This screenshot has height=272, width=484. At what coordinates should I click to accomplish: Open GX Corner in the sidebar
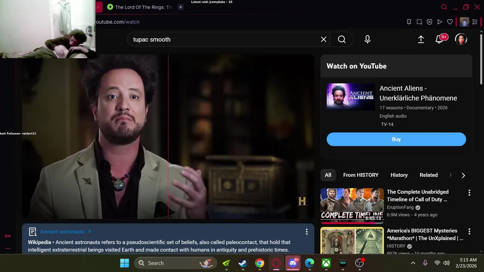8,236
